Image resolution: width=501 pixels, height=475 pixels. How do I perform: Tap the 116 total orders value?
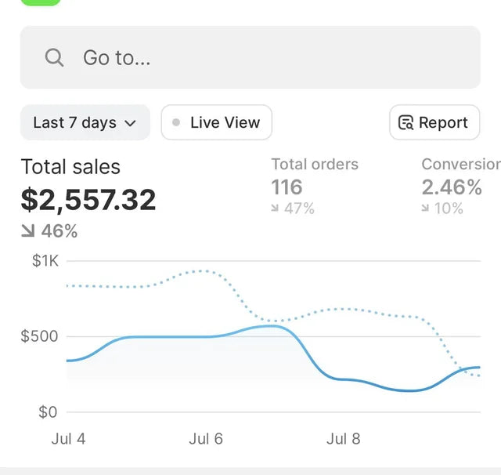(x=287, y=187)
